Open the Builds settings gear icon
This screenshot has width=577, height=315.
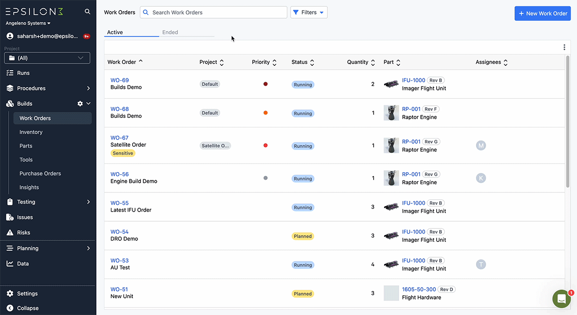(x=80, y=103)
